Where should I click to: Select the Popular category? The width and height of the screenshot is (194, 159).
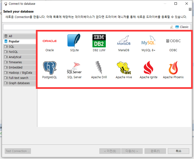click(19, 41)
